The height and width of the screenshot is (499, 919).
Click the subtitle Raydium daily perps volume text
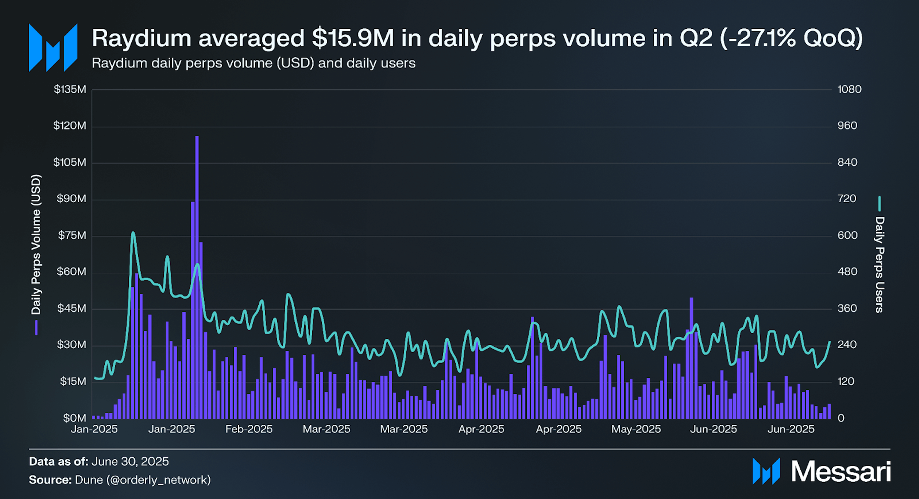[254, 63]
